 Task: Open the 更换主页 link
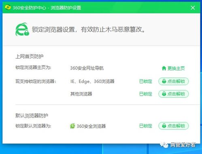pyautogui.click(x=176, y=68)
